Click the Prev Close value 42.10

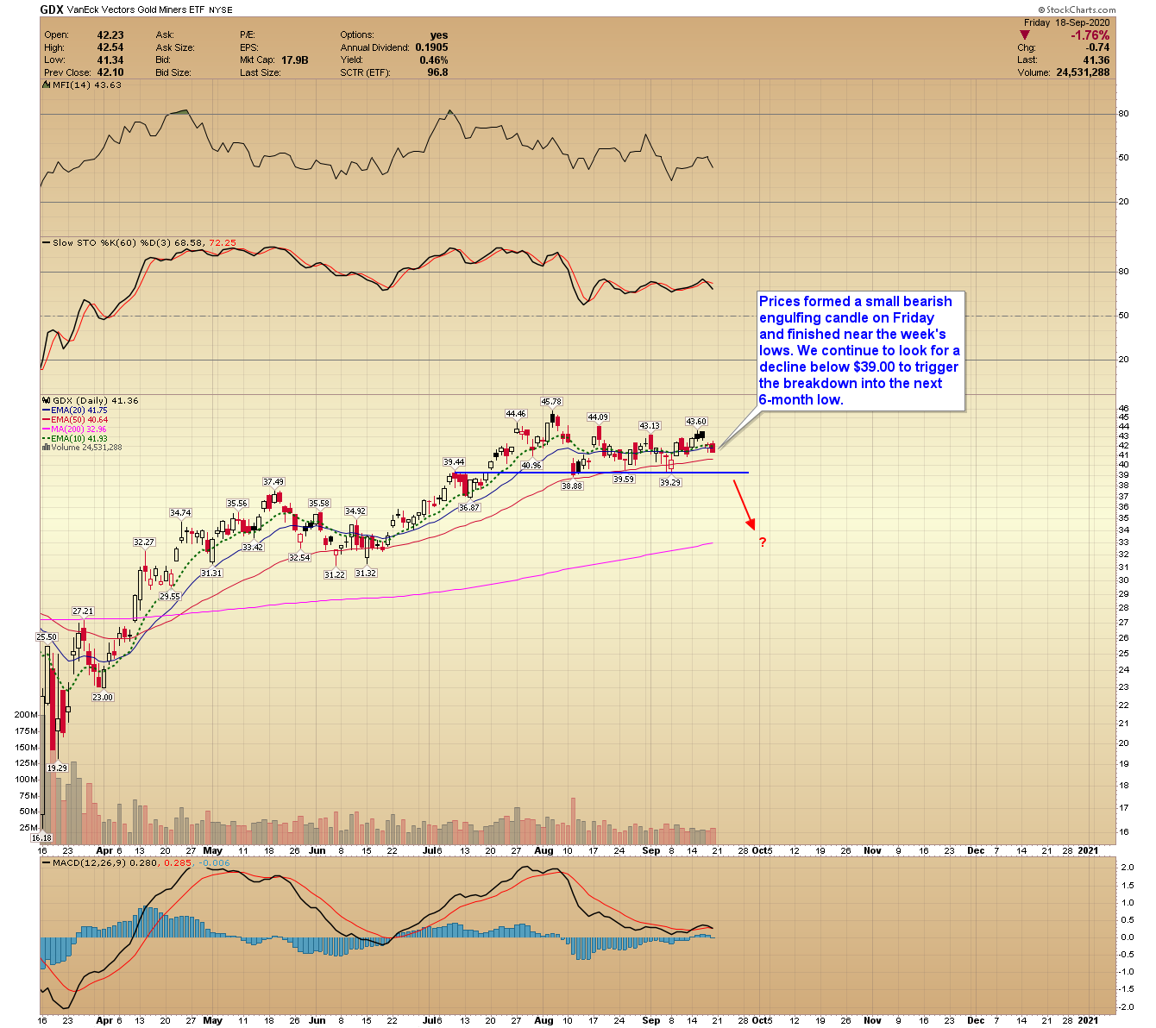click(110, 73)
